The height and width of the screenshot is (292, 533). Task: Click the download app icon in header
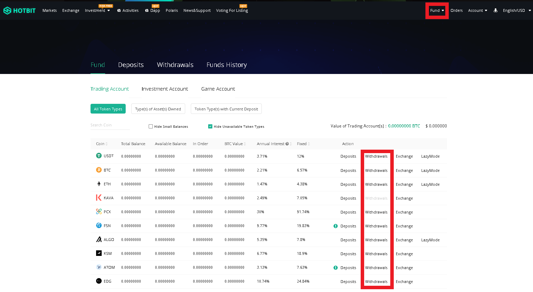click(495, 10)
